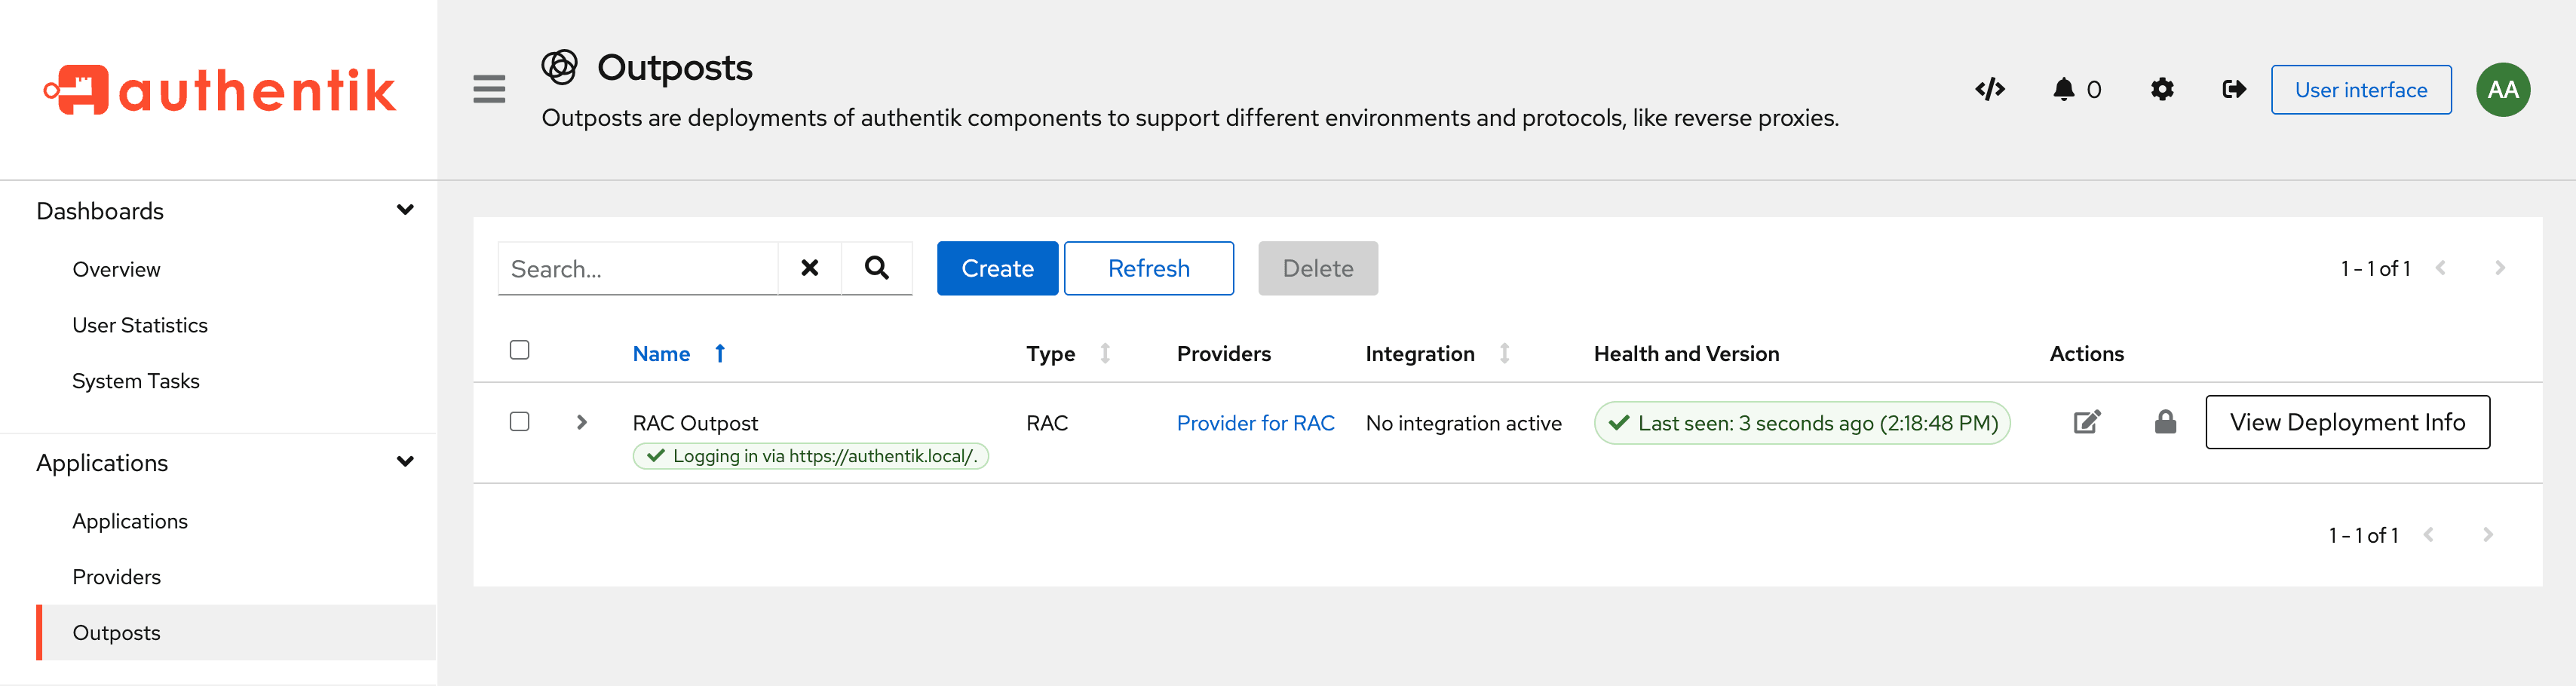Open Providers in the sidebar
Viewport: 2576px width, 686px height.
coord(116,577)
